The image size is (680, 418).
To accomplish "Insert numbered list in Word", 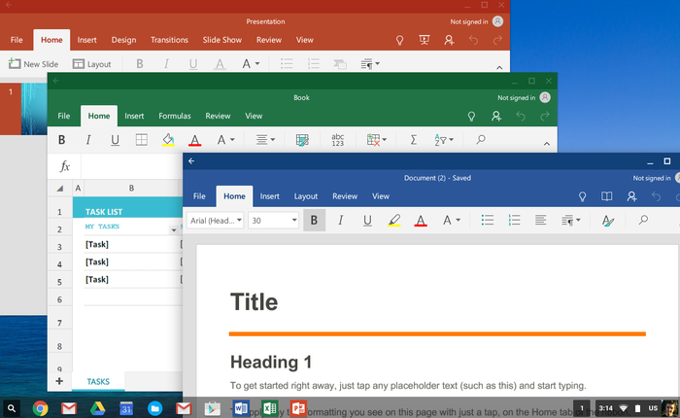I will pyautogui.click(x=514, y=220).
